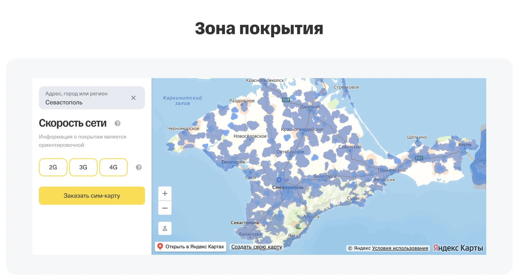The image size is (514, 275).
Task: Select the Красноперекопск map label
Action: click(265, 80)
